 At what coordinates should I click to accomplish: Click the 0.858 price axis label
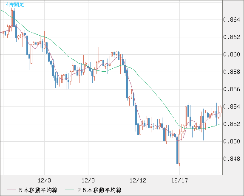click(232, 72)
